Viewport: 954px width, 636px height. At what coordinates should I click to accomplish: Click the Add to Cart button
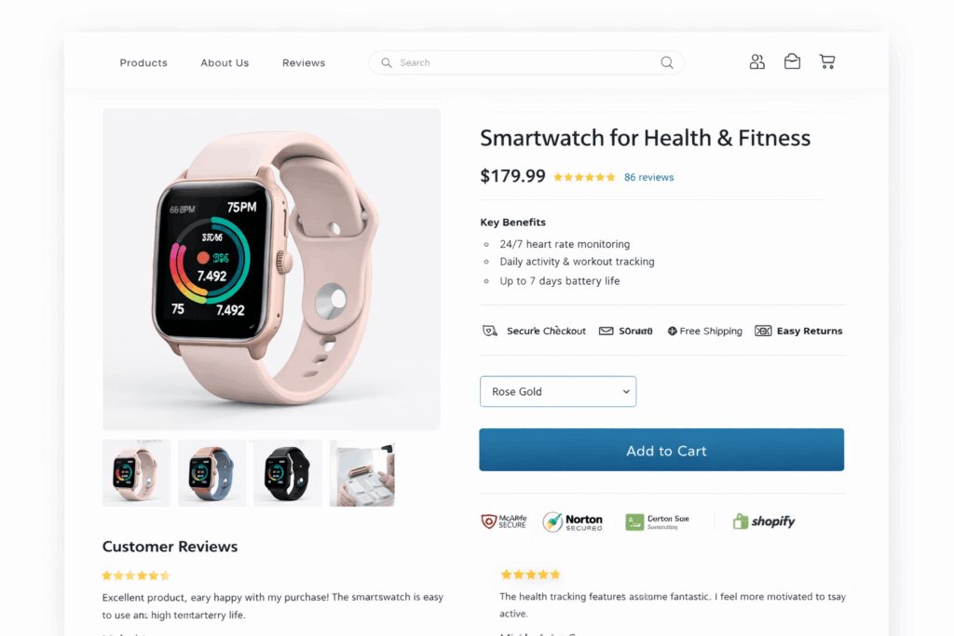[661, 450]
